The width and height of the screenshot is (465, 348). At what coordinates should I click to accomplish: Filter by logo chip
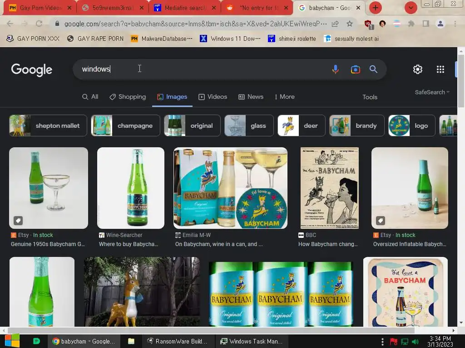point(412,126)
